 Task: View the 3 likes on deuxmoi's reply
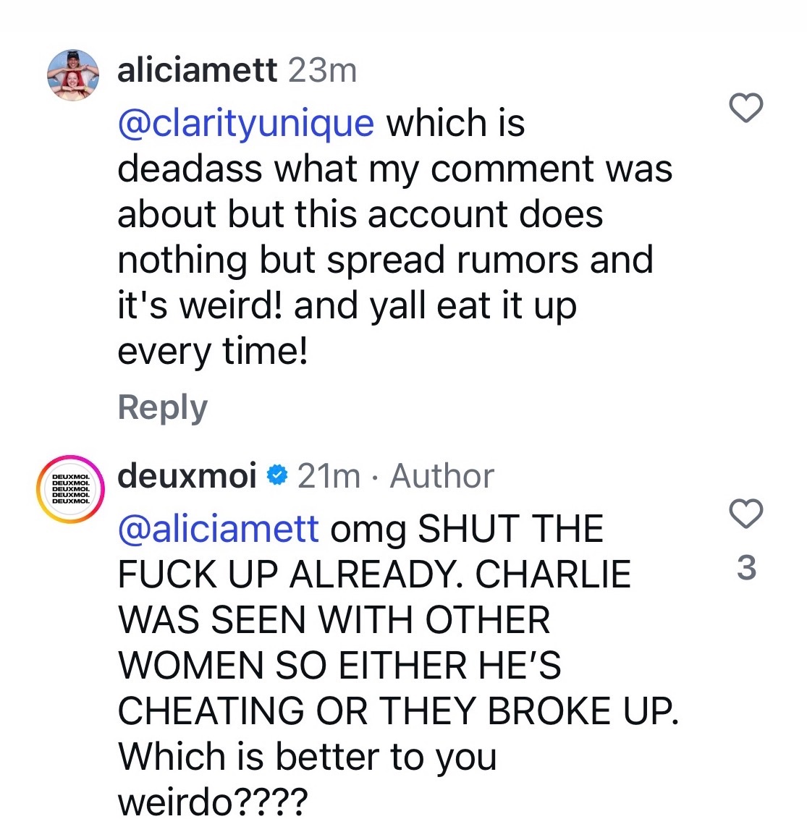pos(746,568)
